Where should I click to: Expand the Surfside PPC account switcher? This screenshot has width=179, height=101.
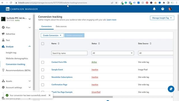[x=30, y=19]
